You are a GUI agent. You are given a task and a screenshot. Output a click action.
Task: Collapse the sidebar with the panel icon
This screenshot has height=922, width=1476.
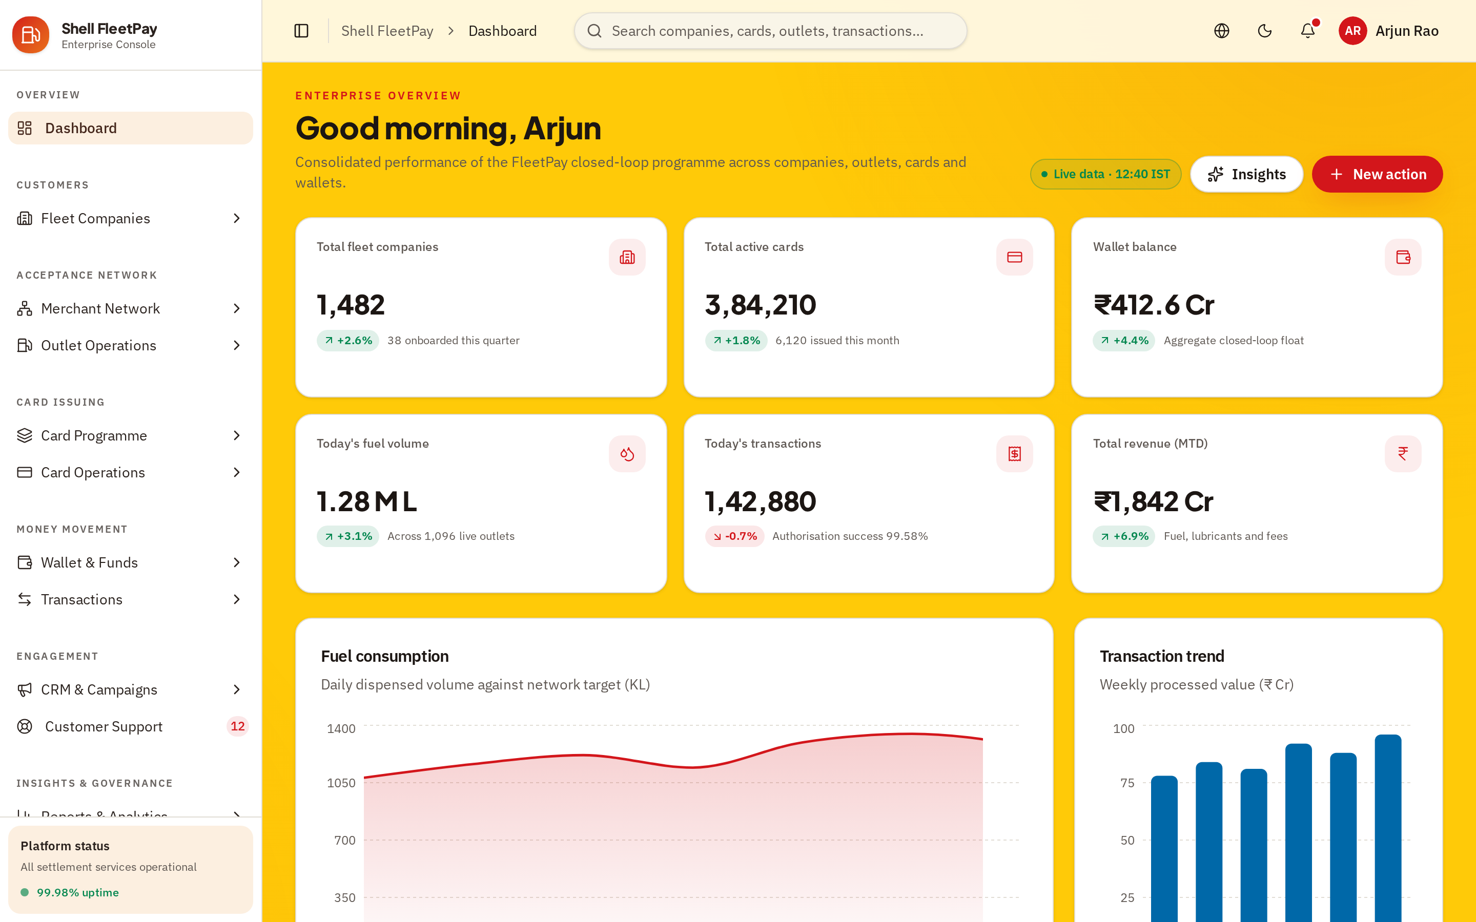[301, 31]
